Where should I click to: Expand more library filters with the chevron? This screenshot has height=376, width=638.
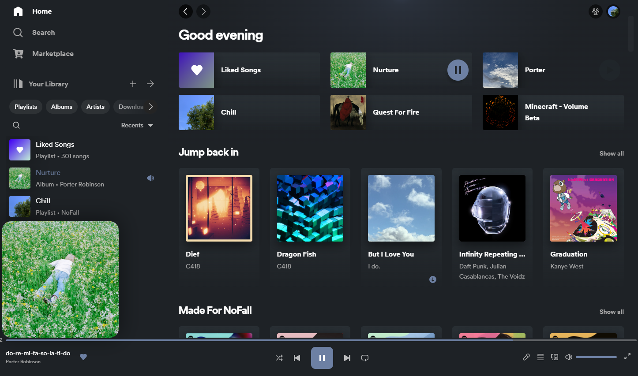[x=150, y=106]
